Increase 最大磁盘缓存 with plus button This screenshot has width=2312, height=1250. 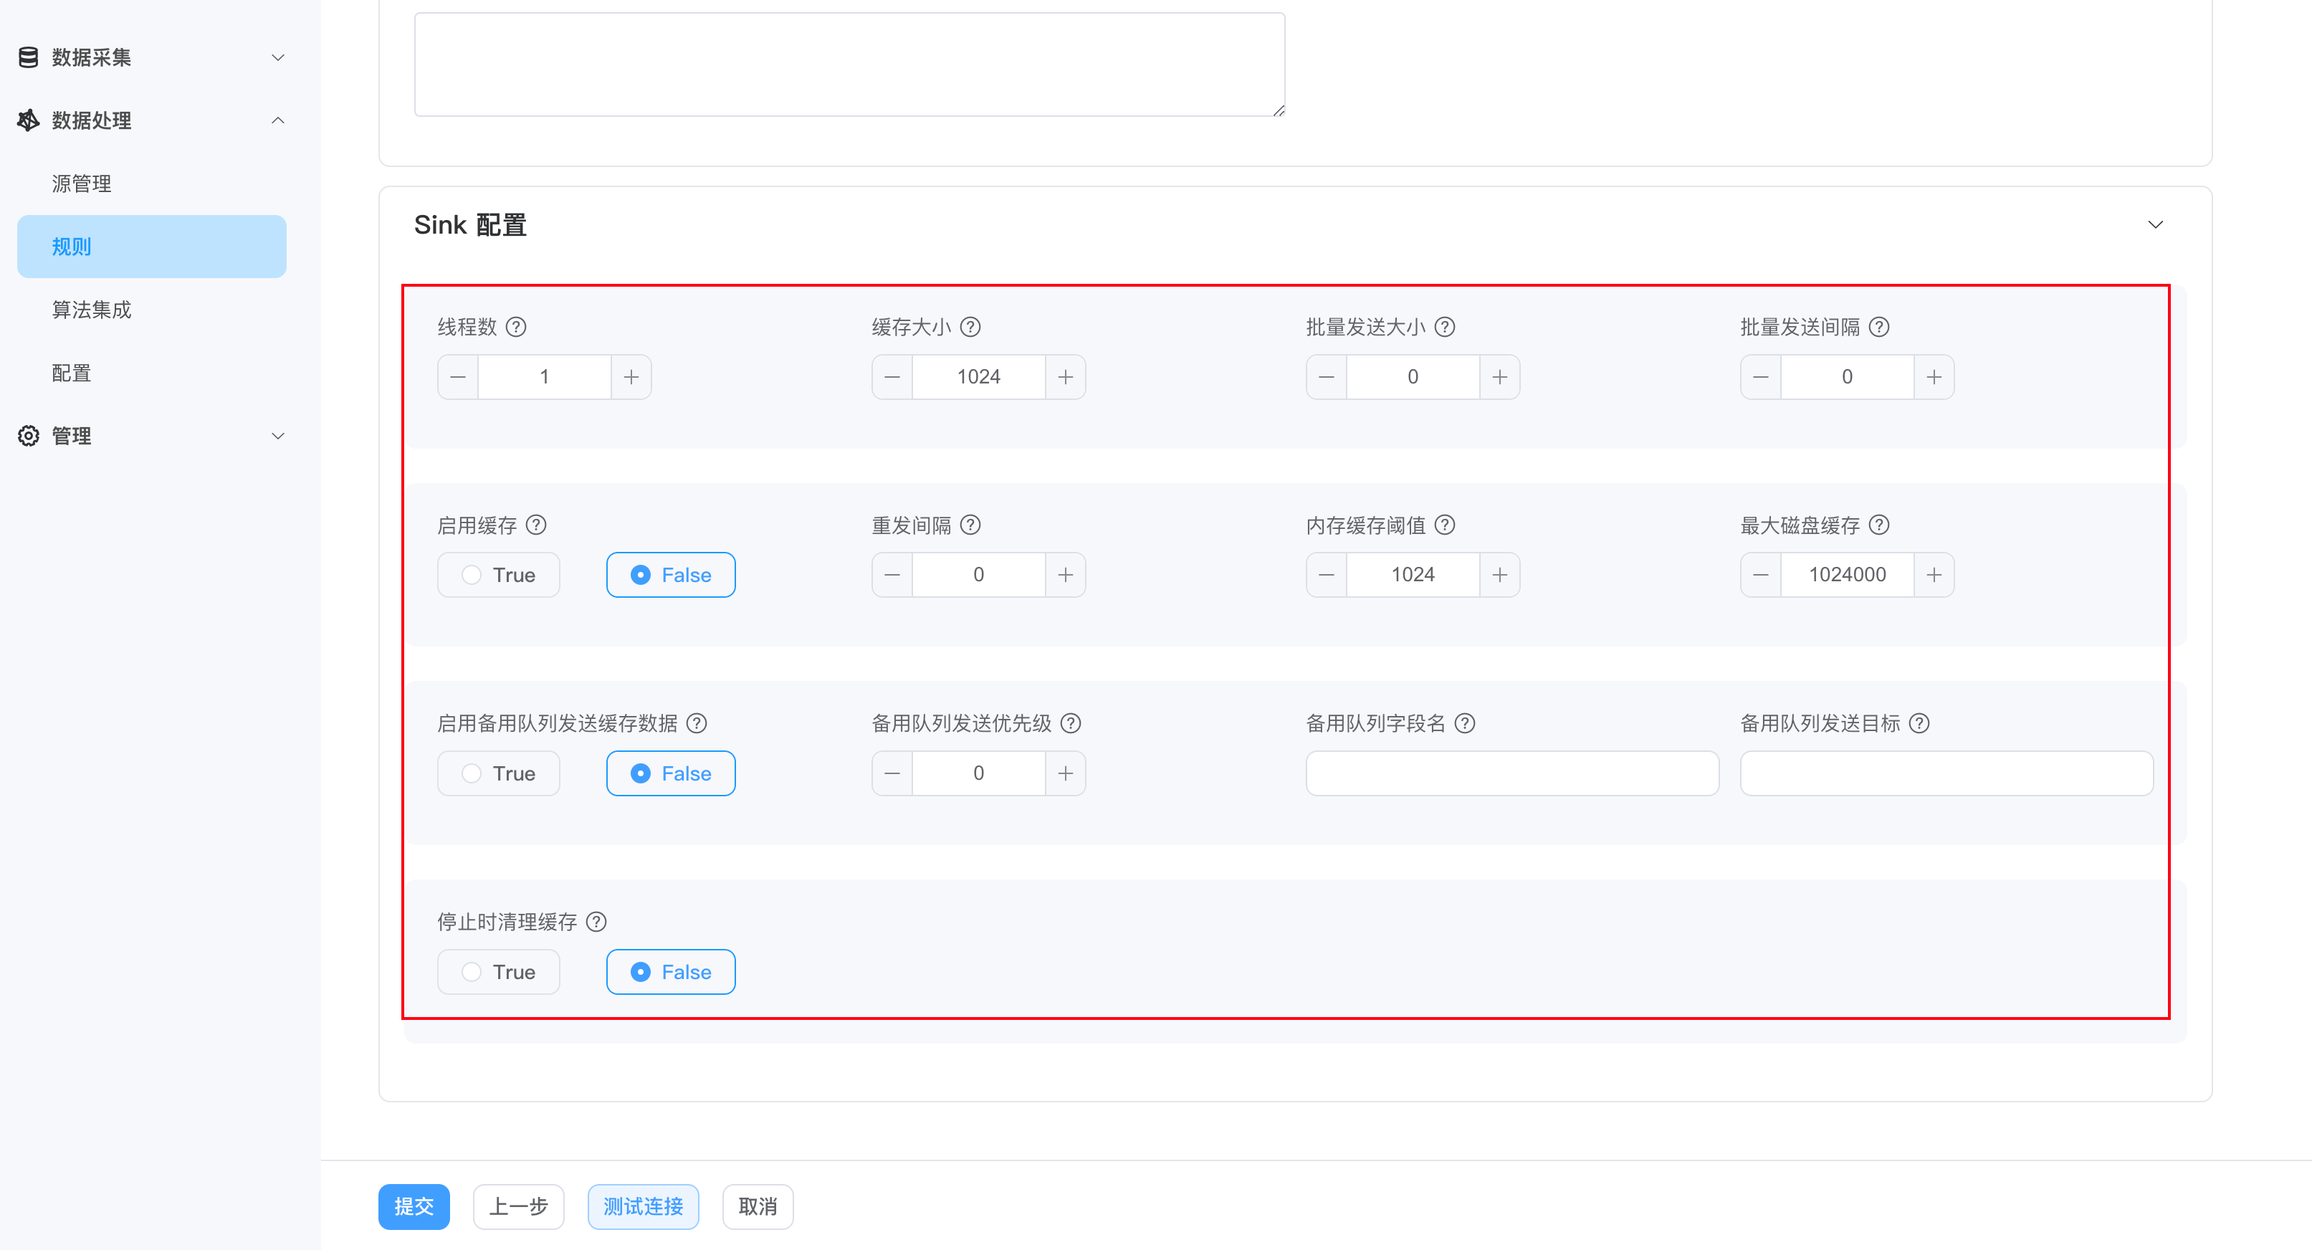pyautogui.click(x=1934, y=576)
